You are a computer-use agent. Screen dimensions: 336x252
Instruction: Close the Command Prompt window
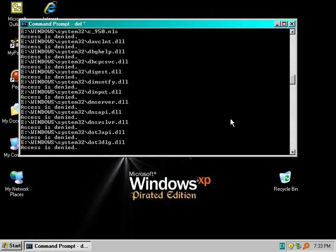(292, 24)
